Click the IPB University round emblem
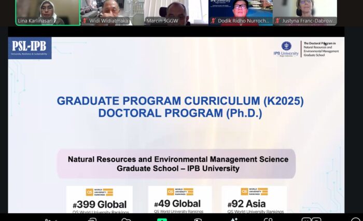 (x=286, y=46)
